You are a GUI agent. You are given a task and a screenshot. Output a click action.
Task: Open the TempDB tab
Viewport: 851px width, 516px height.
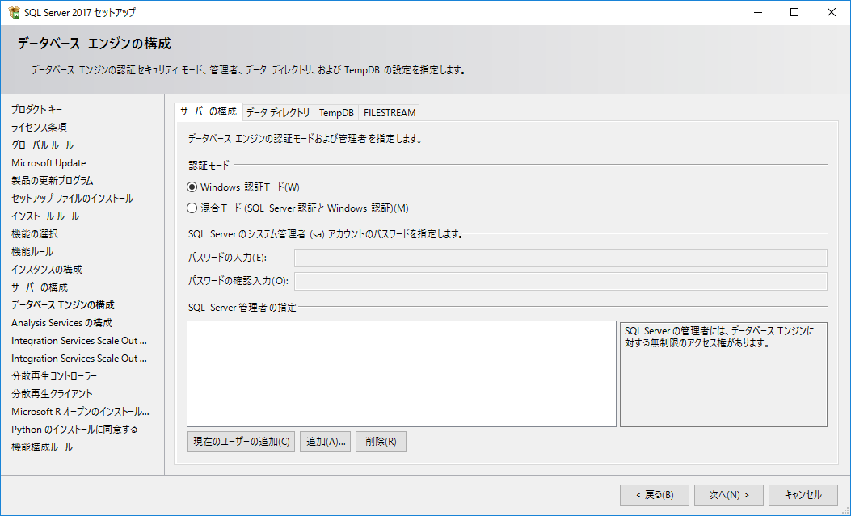coord(336,112)
